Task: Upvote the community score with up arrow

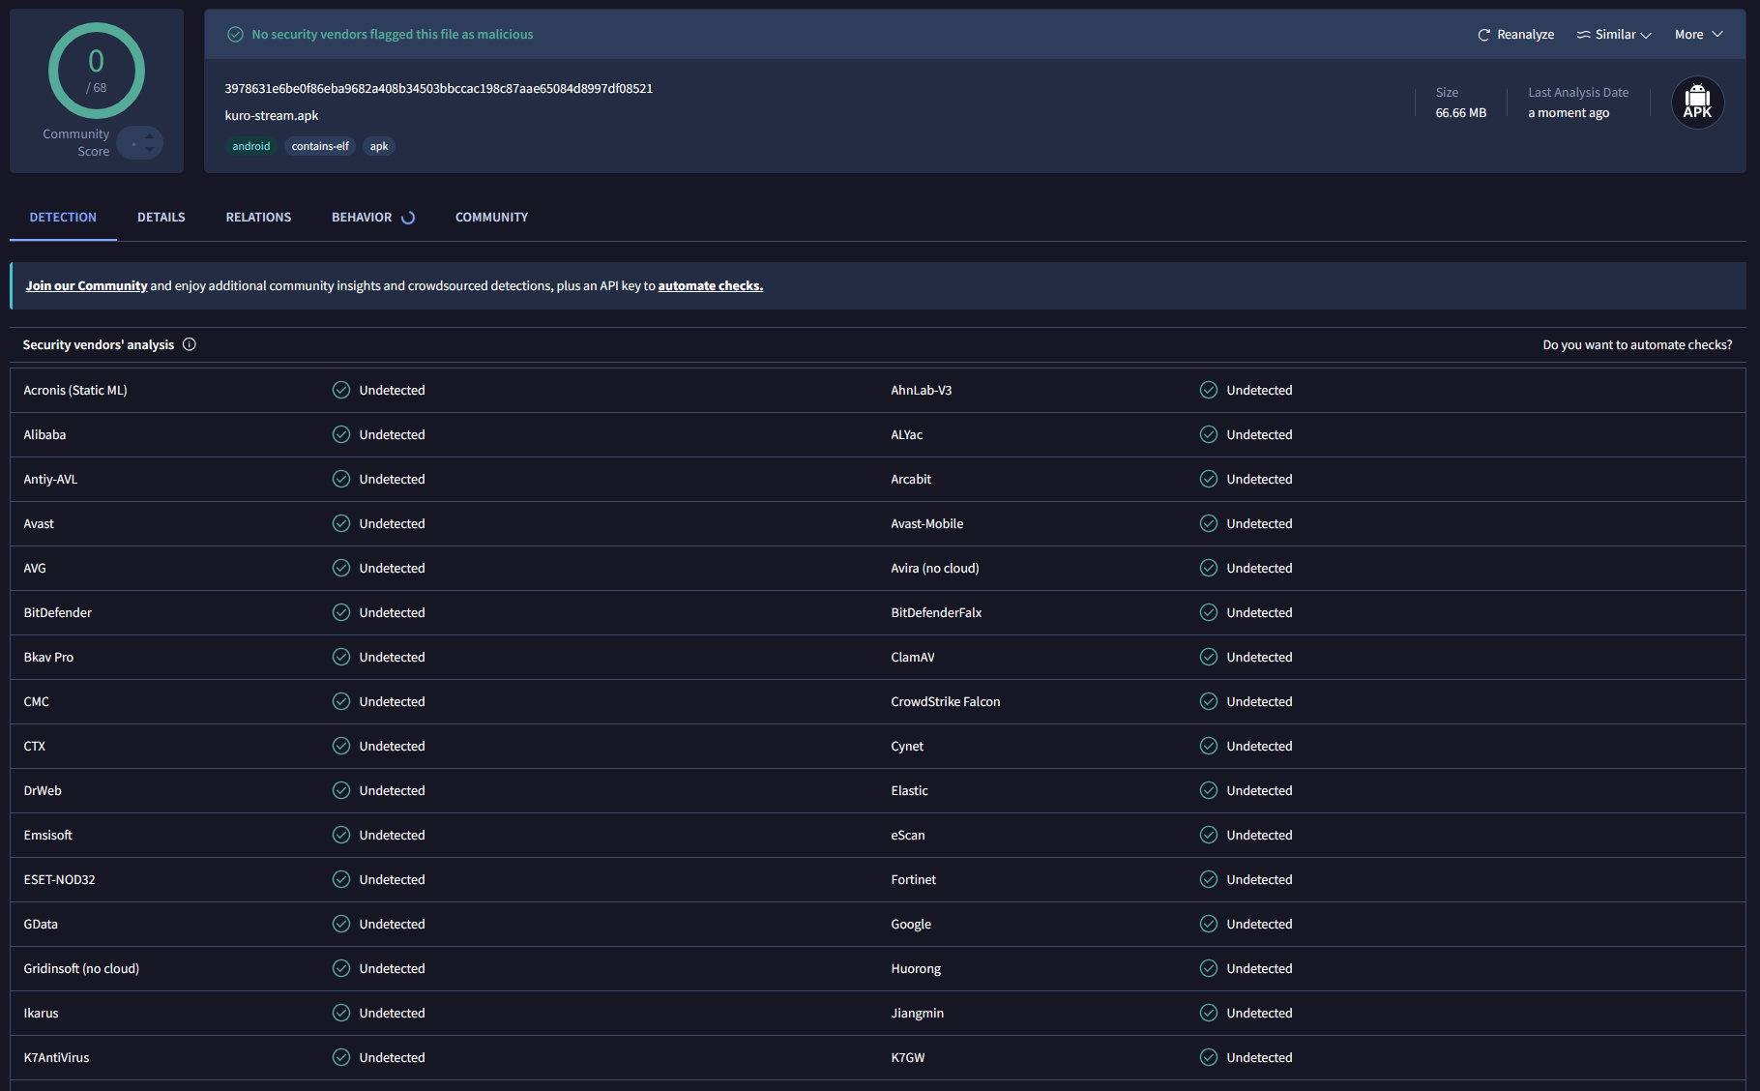Action: (x=150, y=136)
